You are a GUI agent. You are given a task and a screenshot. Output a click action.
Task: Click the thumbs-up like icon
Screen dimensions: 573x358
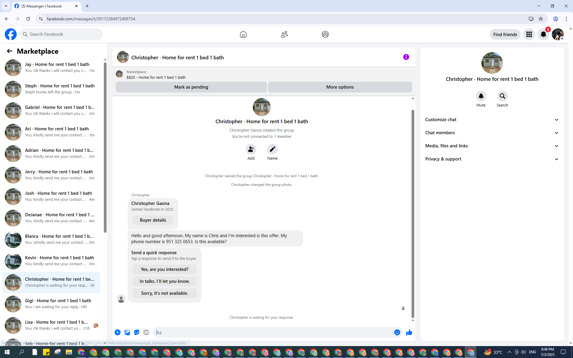(409, 332)
